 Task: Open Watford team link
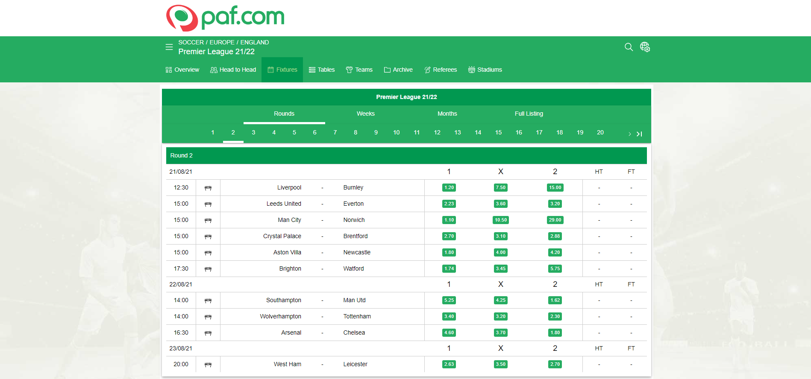pyautogui.click(x=353, y=268)
